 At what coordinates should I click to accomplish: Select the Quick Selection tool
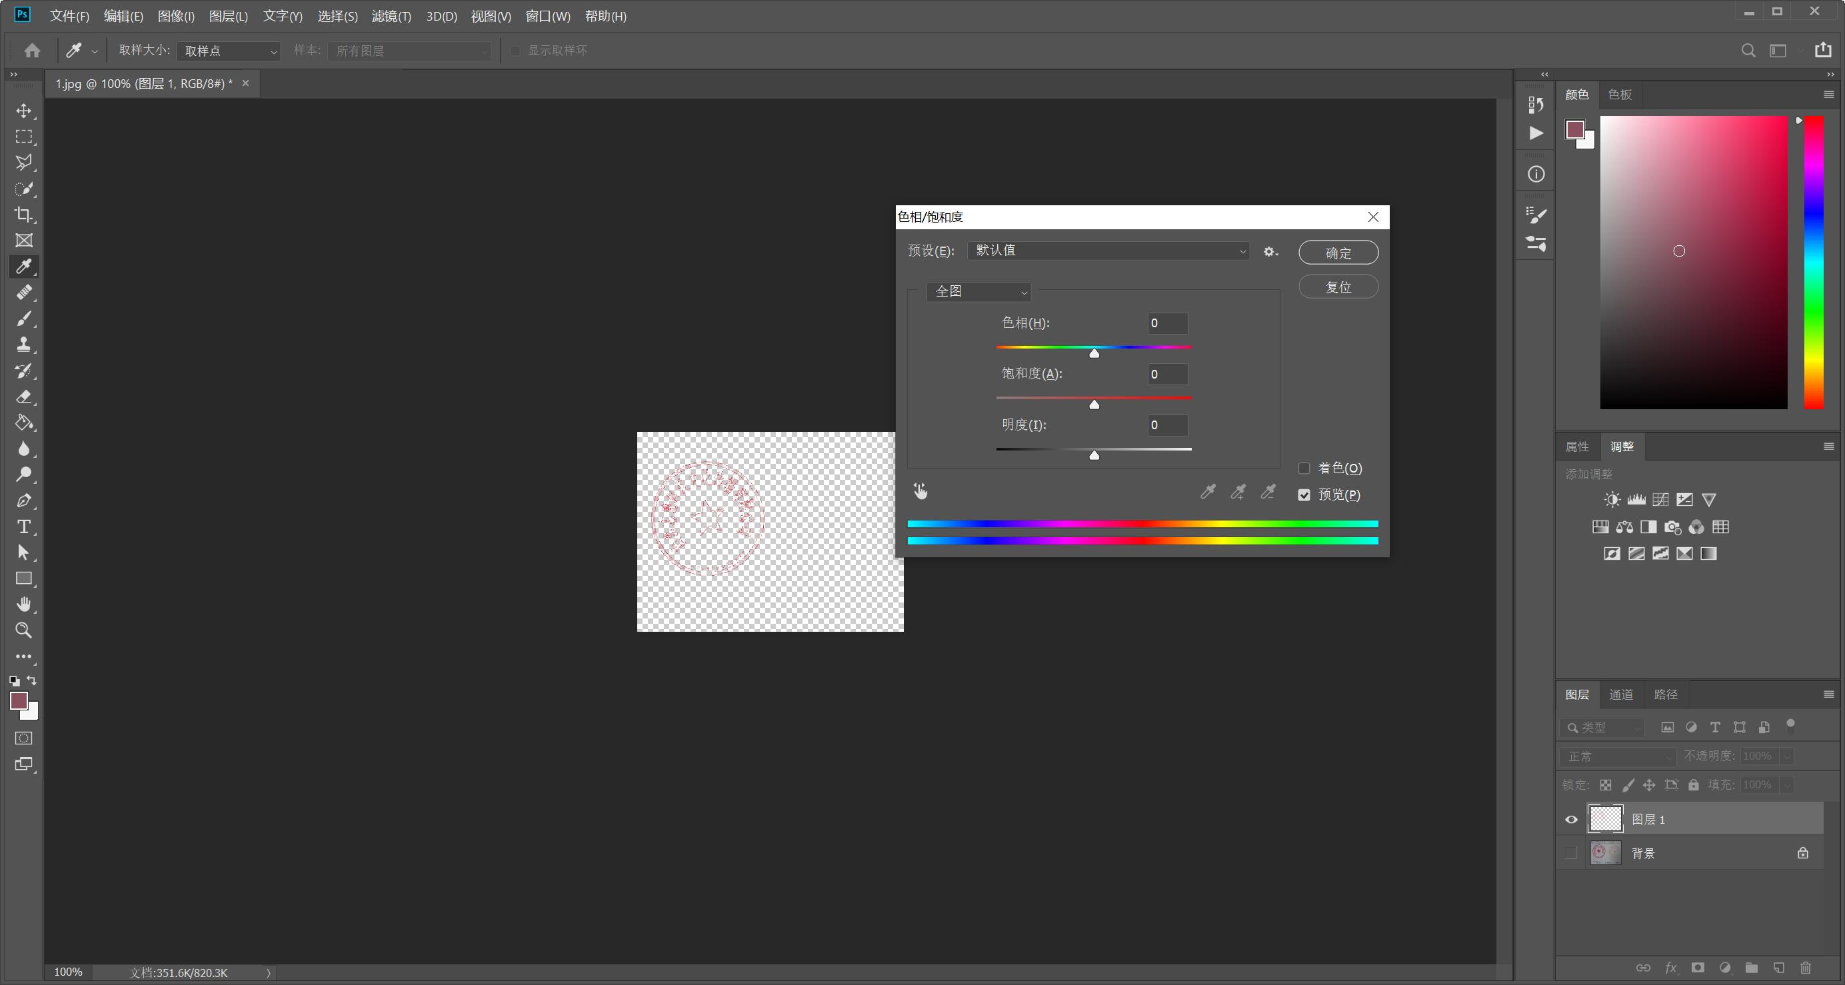[23, 189]
